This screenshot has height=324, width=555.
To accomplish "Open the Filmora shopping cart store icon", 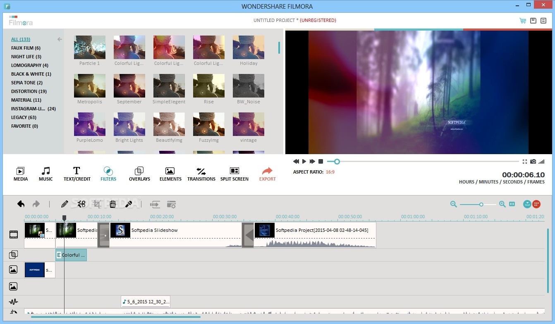I will pos(523,20).
